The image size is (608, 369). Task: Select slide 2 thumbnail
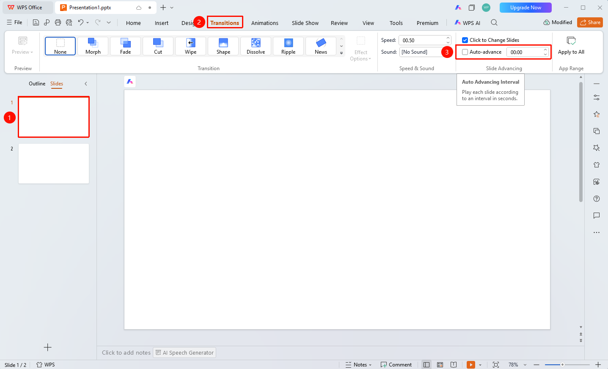tap(54, 164)
